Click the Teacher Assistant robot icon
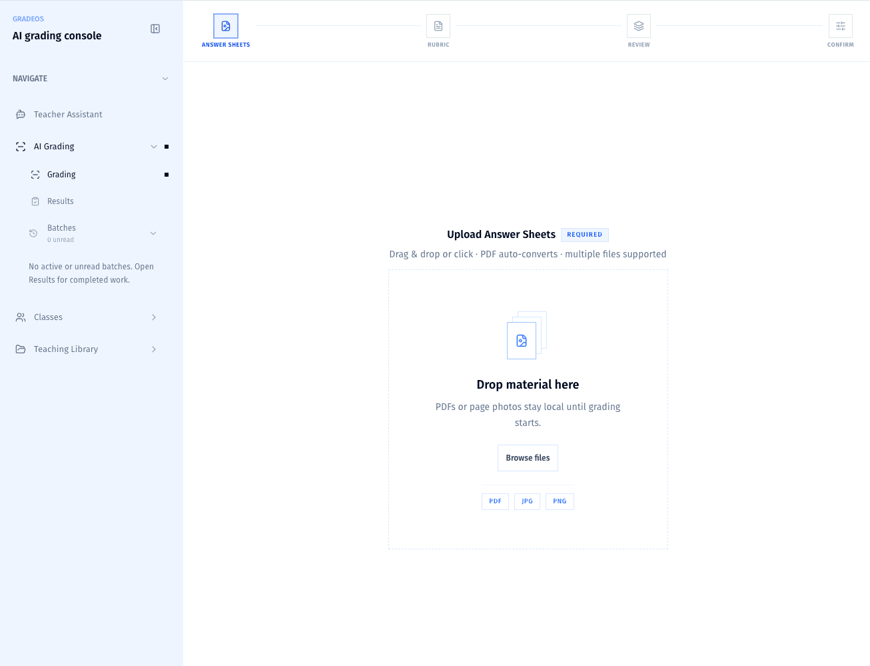Screen dimensions: 870x666 click(x=21, y=115)
